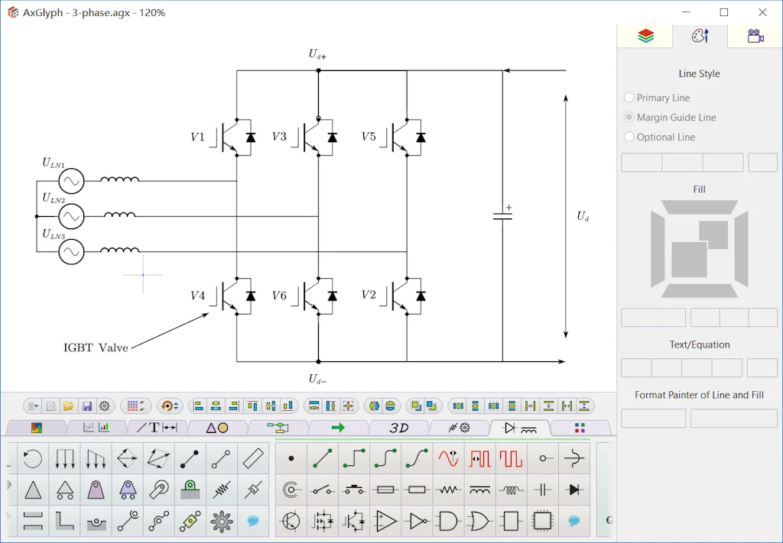Viewport: 783px width, 543px height.
Task: Select the inductor coil symbol
Action: (x=511, y=489)
